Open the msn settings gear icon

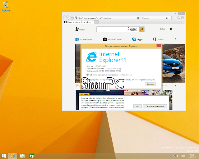[x=171, y=29]
